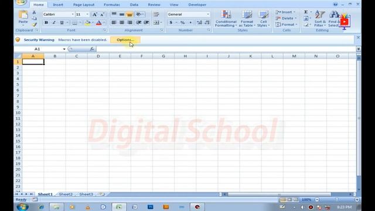Toggle Italic formatting
The image size is (375, 211).
coord(54,22)
